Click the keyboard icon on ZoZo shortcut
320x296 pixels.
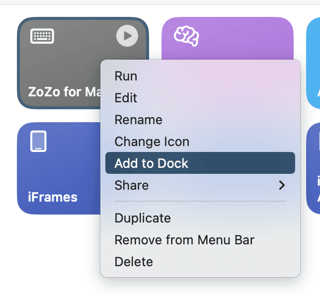pyautogui.click(x=42, y=36)
